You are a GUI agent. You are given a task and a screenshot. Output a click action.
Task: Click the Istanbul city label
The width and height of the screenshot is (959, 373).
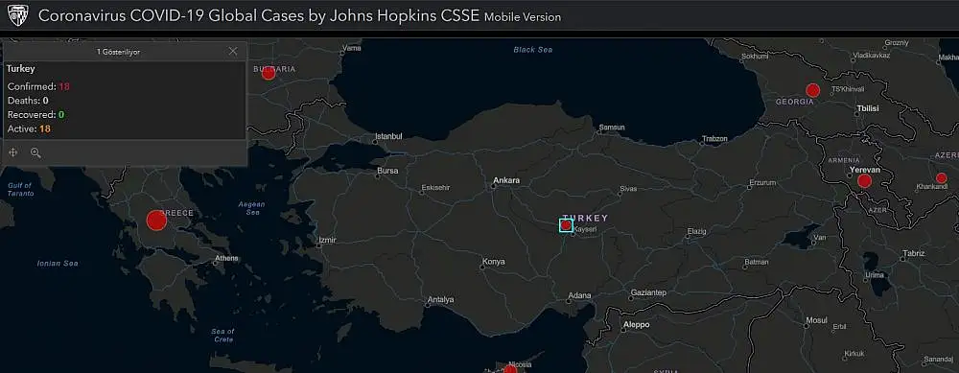(388, 136)
